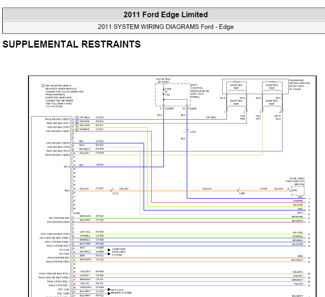
Task: Click the 'RSC CAN+' pin label
Action: [64, 293]
